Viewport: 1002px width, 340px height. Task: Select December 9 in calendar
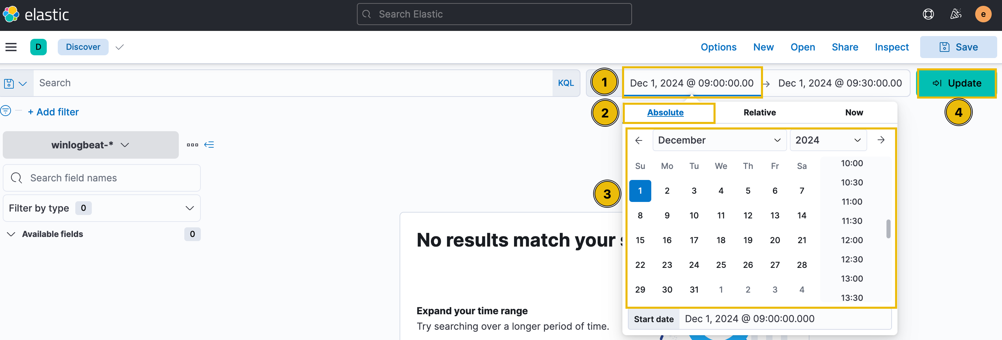point(667,216)
